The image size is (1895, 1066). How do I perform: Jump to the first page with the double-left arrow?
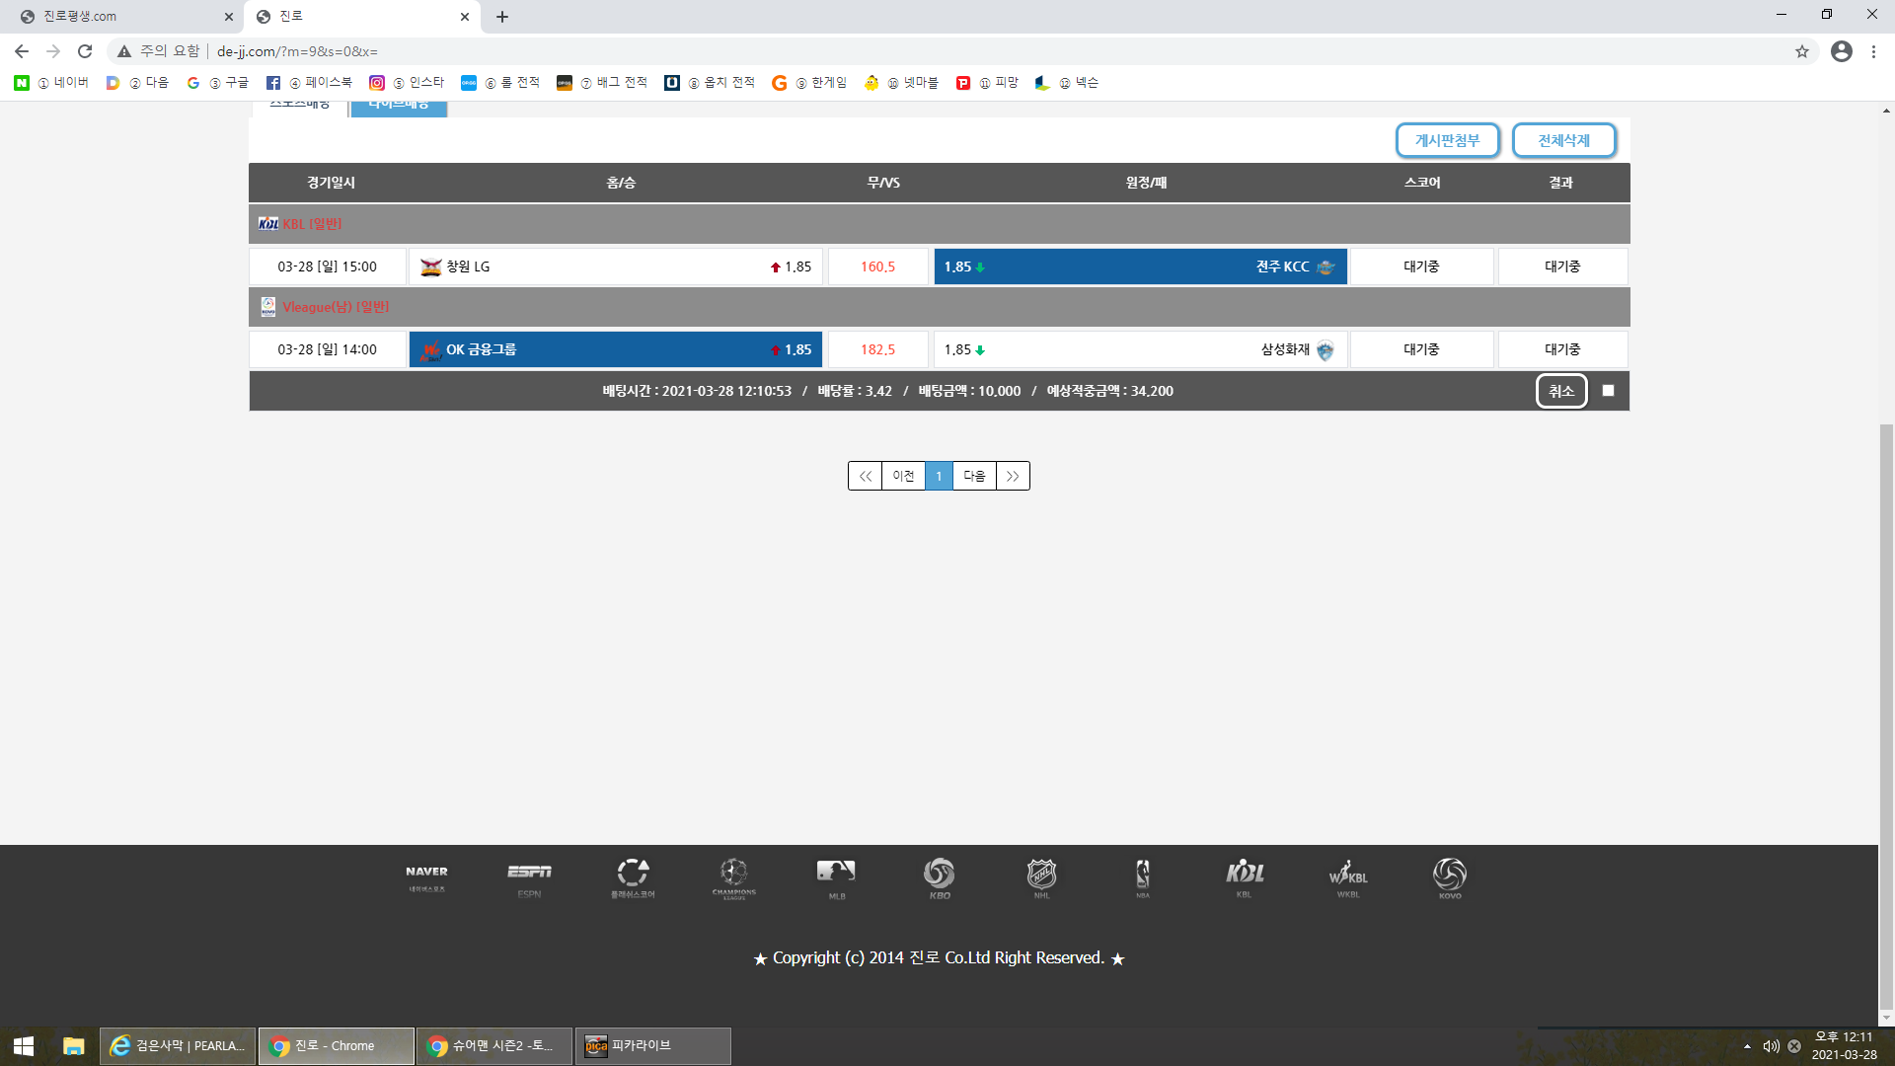click(865, 476)
